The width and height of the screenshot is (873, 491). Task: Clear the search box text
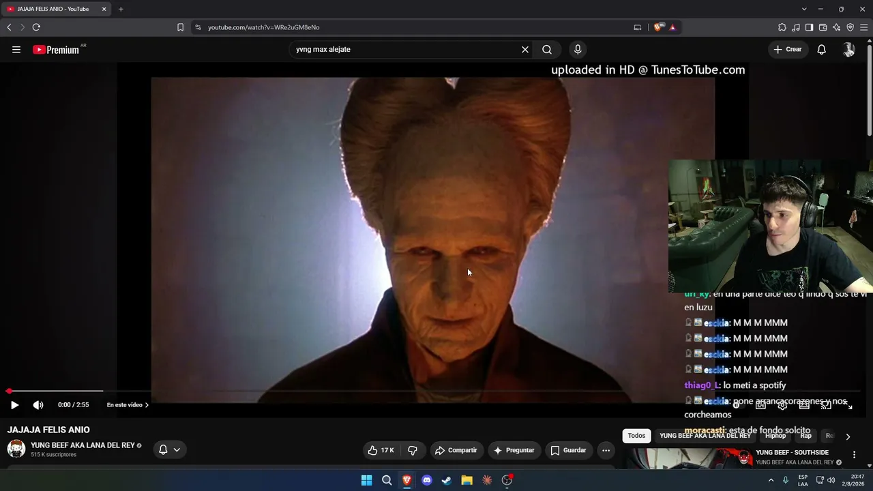point(525,49)
